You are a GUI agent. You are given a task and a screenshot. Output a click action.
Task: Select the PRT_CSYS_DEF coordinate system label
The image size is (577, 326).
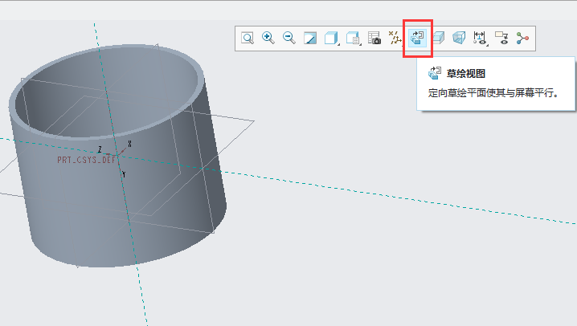86,160
